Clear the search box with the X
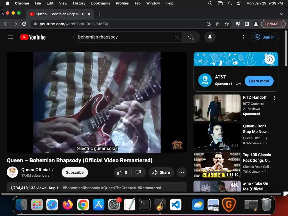Image resolution: width=288 pixels, height=216 pixels. click(177, 37)
